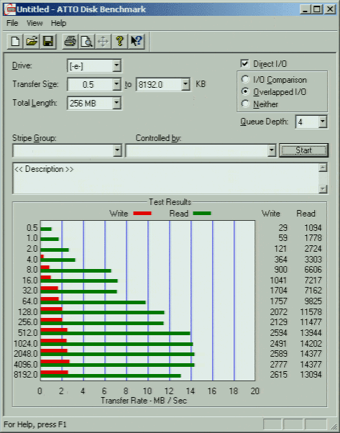Screen dimensions: 340x433
Task: Open the Transfer Size maximum 8192.0 dropdown
Action: click(185, 84)
